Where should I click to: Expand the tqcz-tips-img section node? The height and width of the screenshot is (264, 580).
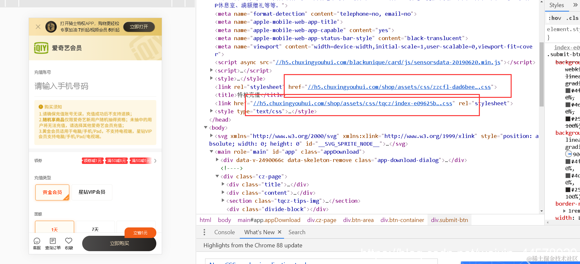(x=223, y=200)
